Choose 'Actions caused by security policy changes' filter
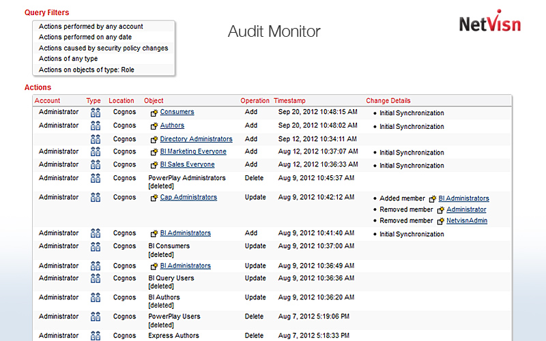Viewport: 546px width, 341px height. pos(103,48)
